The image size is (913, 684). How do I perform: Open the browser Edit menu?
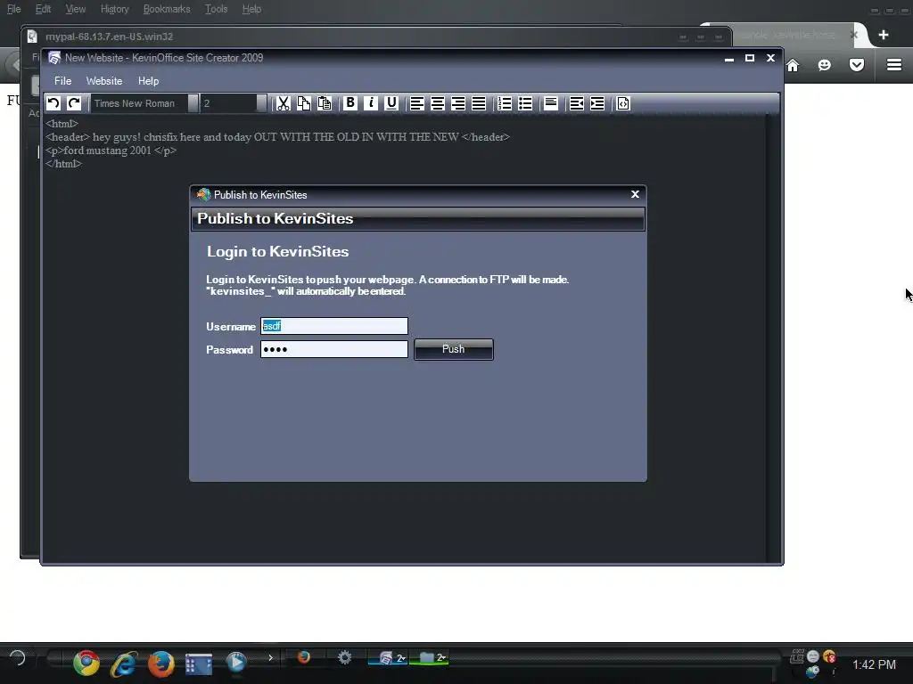point(43,9)
